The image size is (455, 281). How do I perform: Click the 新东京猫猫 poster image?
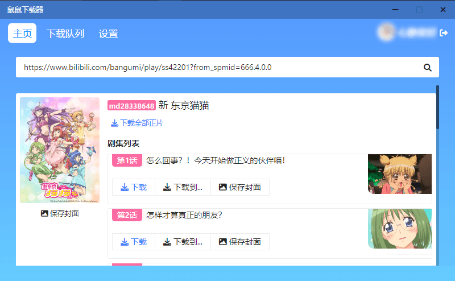pos(60,150)
